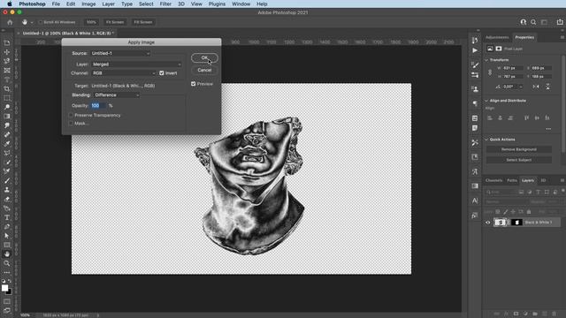Click the Transform width field

[x=513, y=68]
